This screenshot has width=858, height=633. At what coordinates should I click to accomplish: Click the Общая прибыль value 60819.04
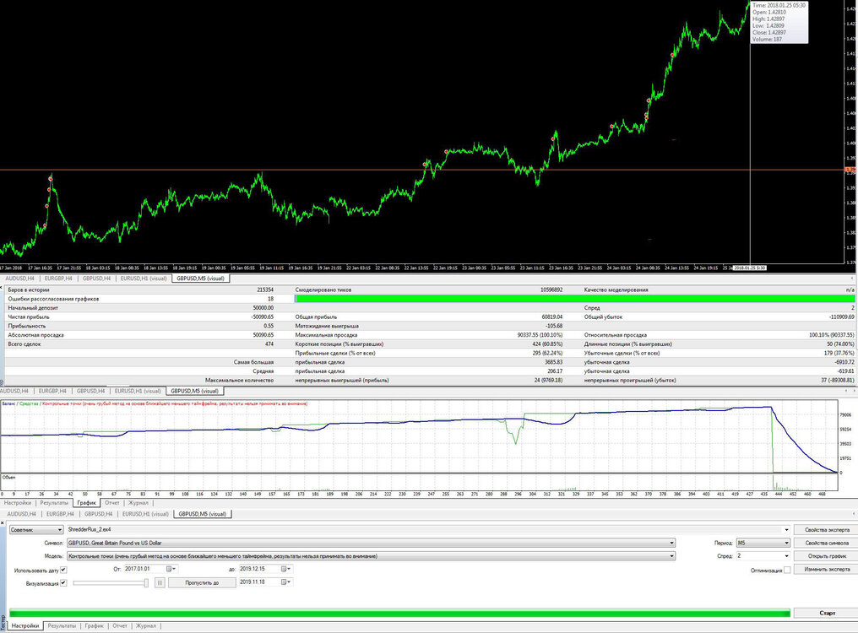coord(552,317)
